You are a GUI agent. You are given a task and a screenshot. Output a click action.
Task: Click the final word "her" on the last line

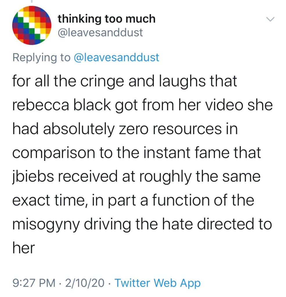(x=23, y=248)
